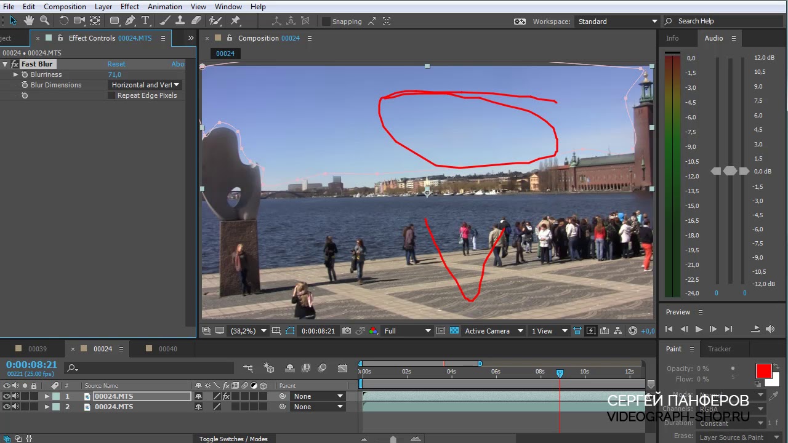Select the Roto Brush tool
Viewport: 788px width, 443px height.
(215, 21)
